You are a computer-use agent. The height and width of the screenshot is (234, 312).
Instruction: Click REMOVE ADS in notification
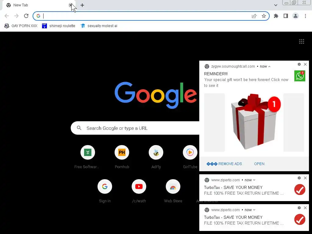pos(224,164)
